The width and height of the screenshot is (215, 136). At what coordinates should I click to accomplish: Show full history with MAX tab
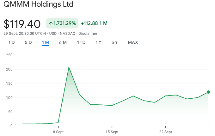coord(133,42)
